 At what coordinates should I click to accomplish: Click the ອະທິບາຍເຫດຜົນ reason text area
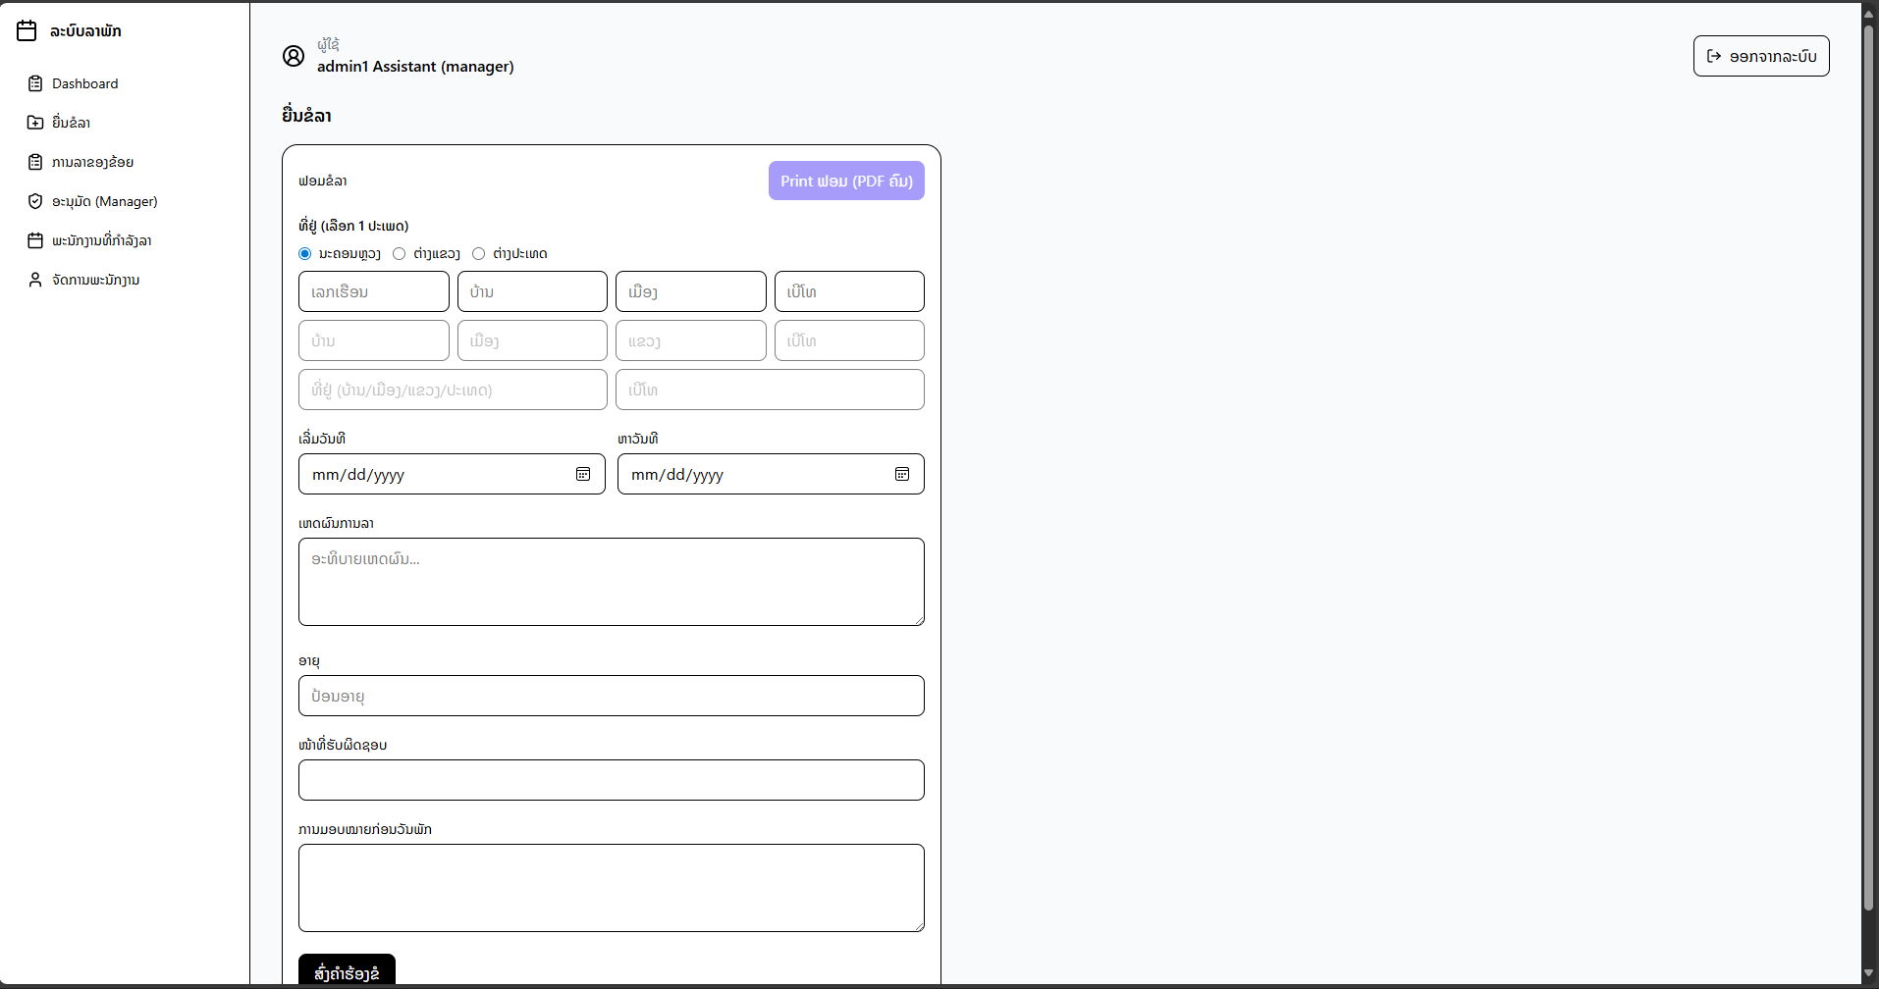[x=611, y=582]
